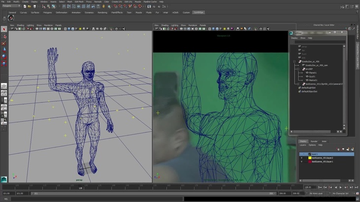The width and height of the screenshot is (360, 202).
Task: Save scene with disk icon
Action: point(34,6)
